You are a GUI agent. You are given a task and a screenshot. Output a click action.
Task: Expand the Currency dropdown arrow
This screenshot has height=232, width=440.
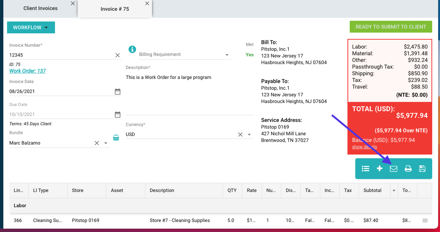[x=249, y=135]
